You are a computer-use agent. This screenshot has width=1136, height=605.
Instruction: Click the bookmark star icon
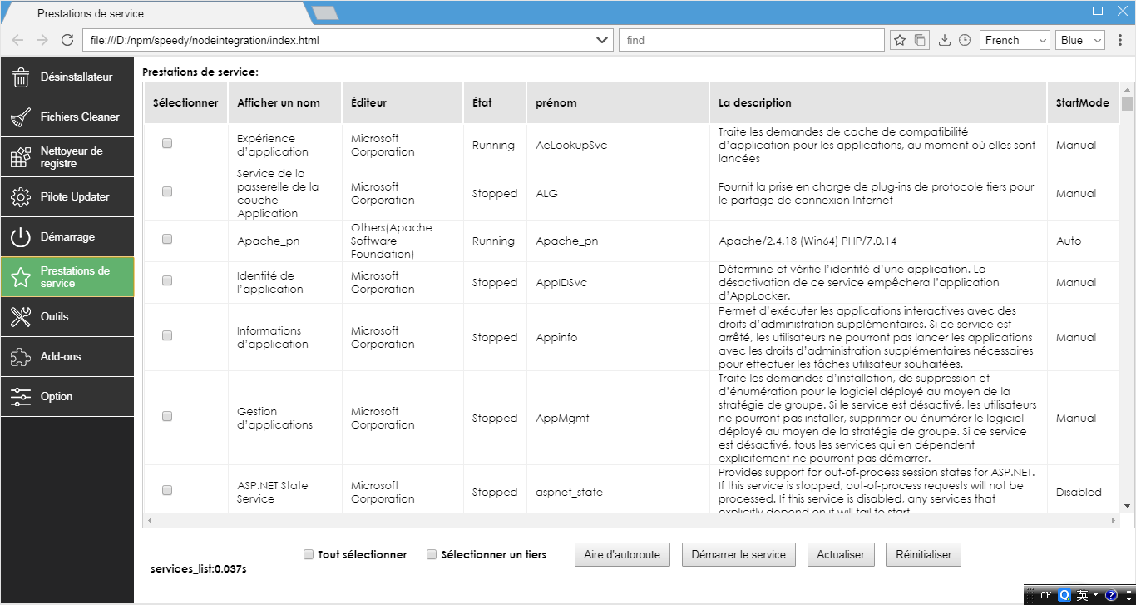click(x=899, y=40)
